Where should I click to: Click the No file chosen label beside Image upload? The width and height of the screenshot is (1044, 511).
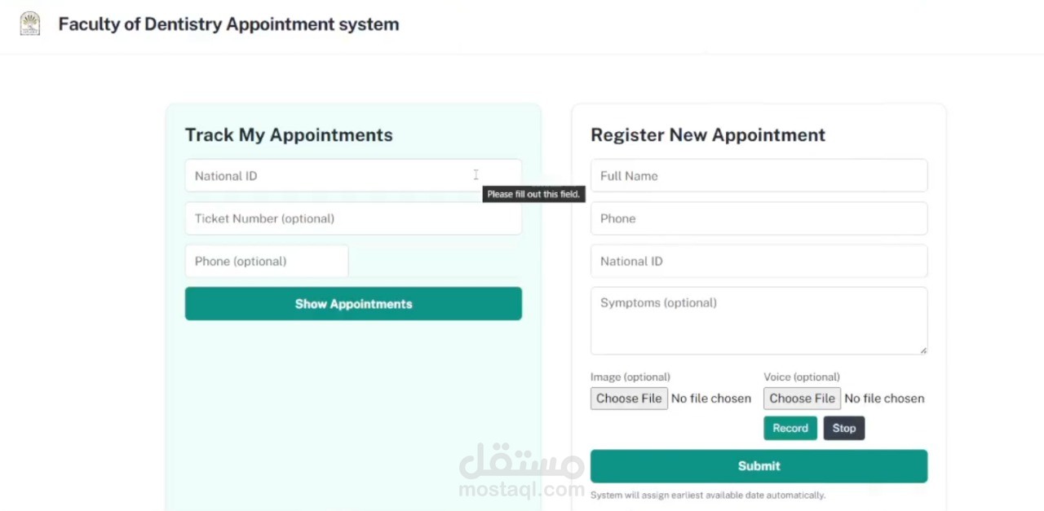[x=710, y=398]
